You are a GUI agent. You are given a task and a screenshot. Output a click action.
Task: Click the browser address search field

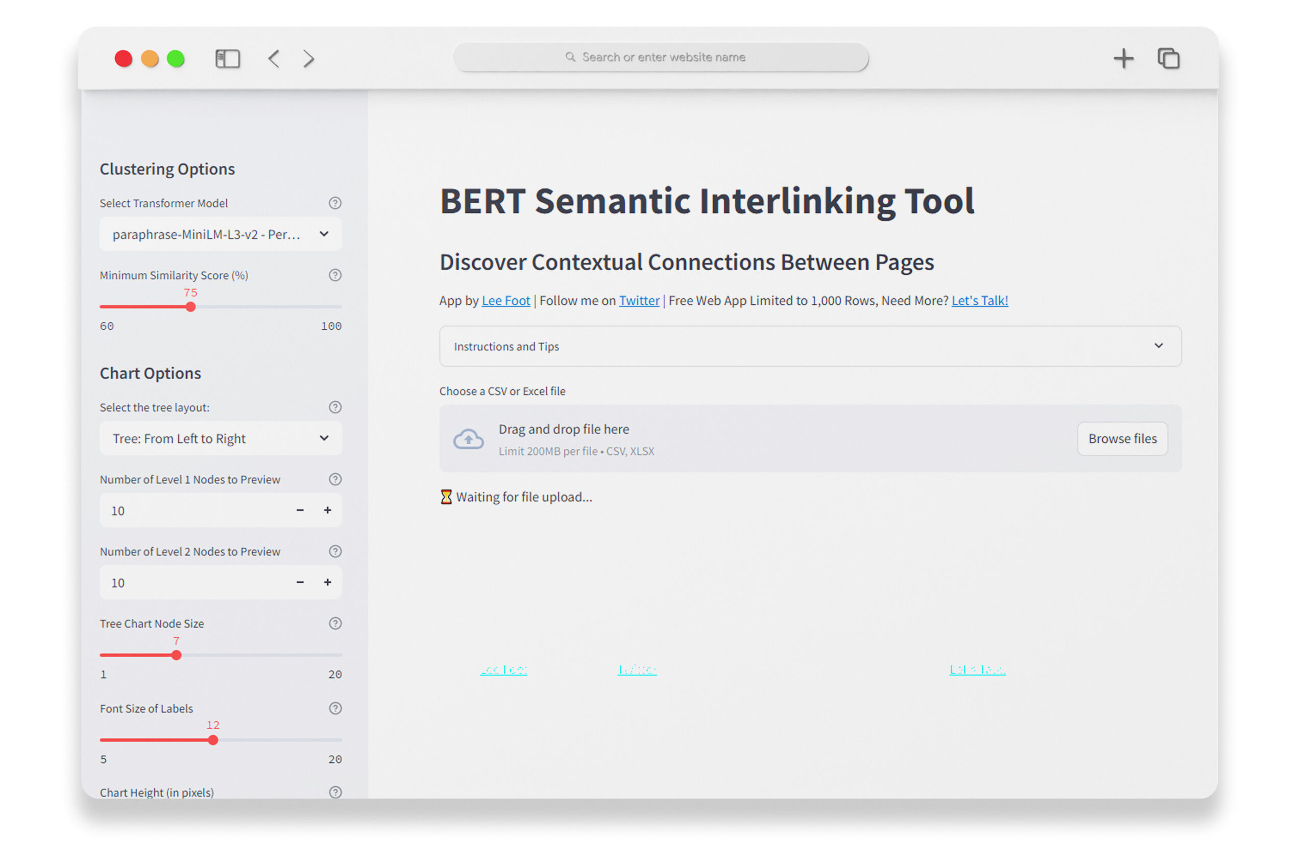click(661, 57)
